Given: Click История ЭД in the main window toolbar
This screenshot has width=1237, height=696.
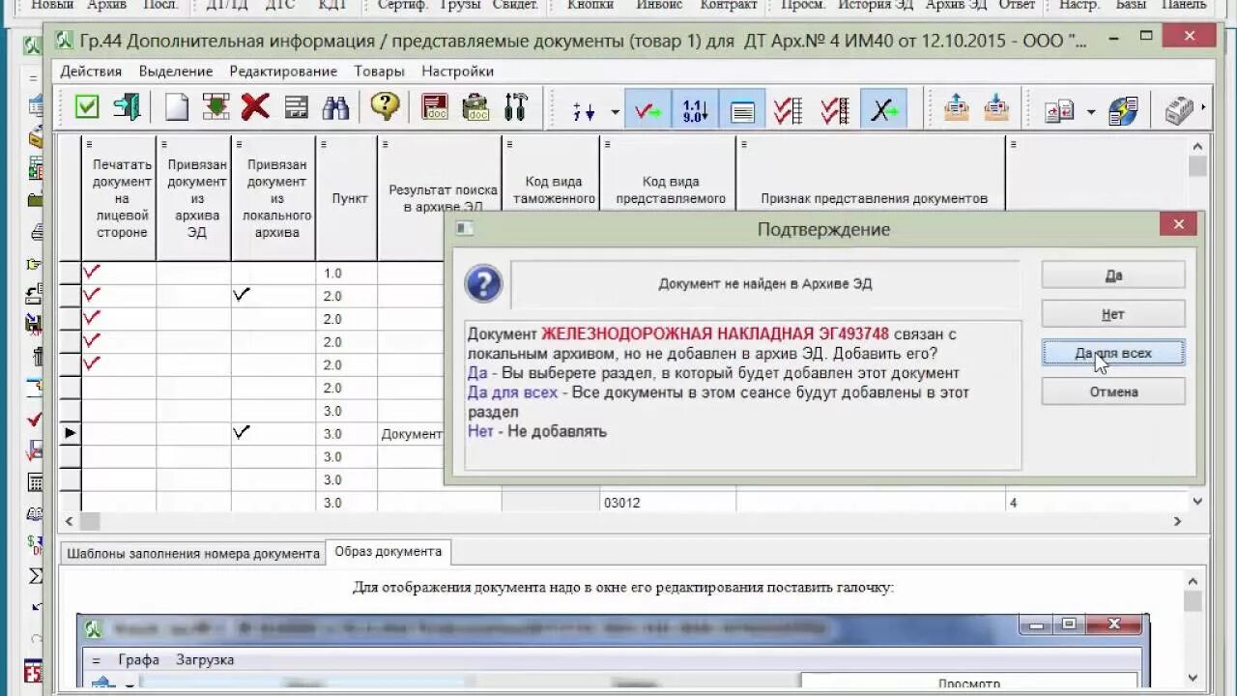Looking at the screenshot, I should (876, 6).
